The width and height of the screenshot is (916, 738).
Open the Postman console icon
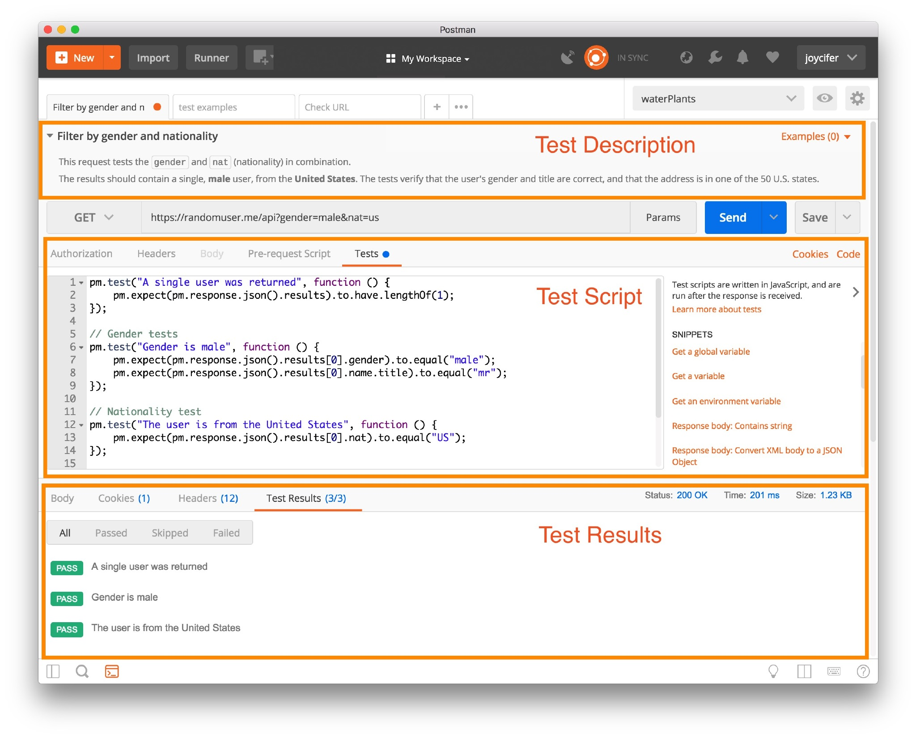click(111, 671)
